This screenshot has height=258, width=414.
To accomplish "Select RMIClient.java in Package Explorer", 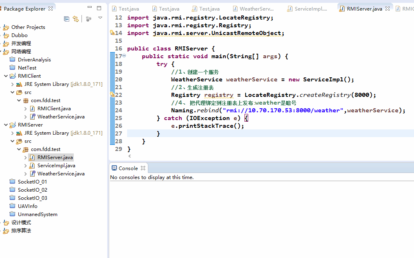I will tap(54, 109).
